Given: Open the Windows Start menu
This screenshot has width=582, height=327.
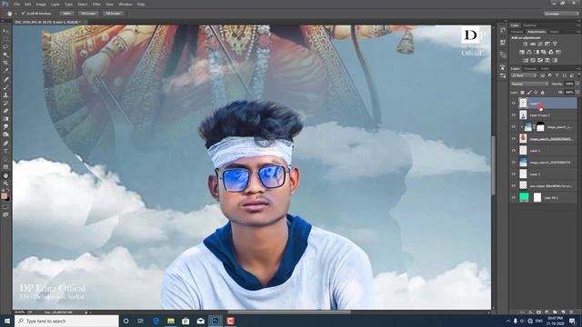Looking at the screenshot, I should coord(6,321).
